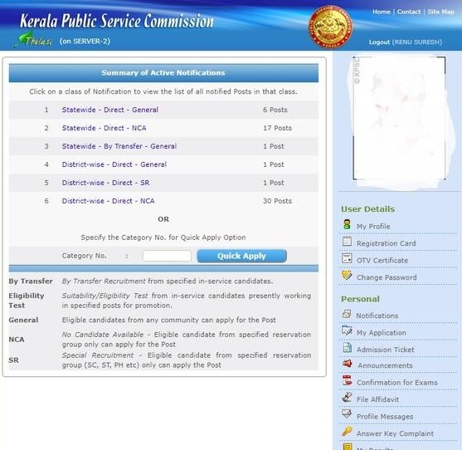Image resolution: width=462 pixels, height=450 pixels.
Task: Open Profile Messages text link
Action: coord(385,417)
